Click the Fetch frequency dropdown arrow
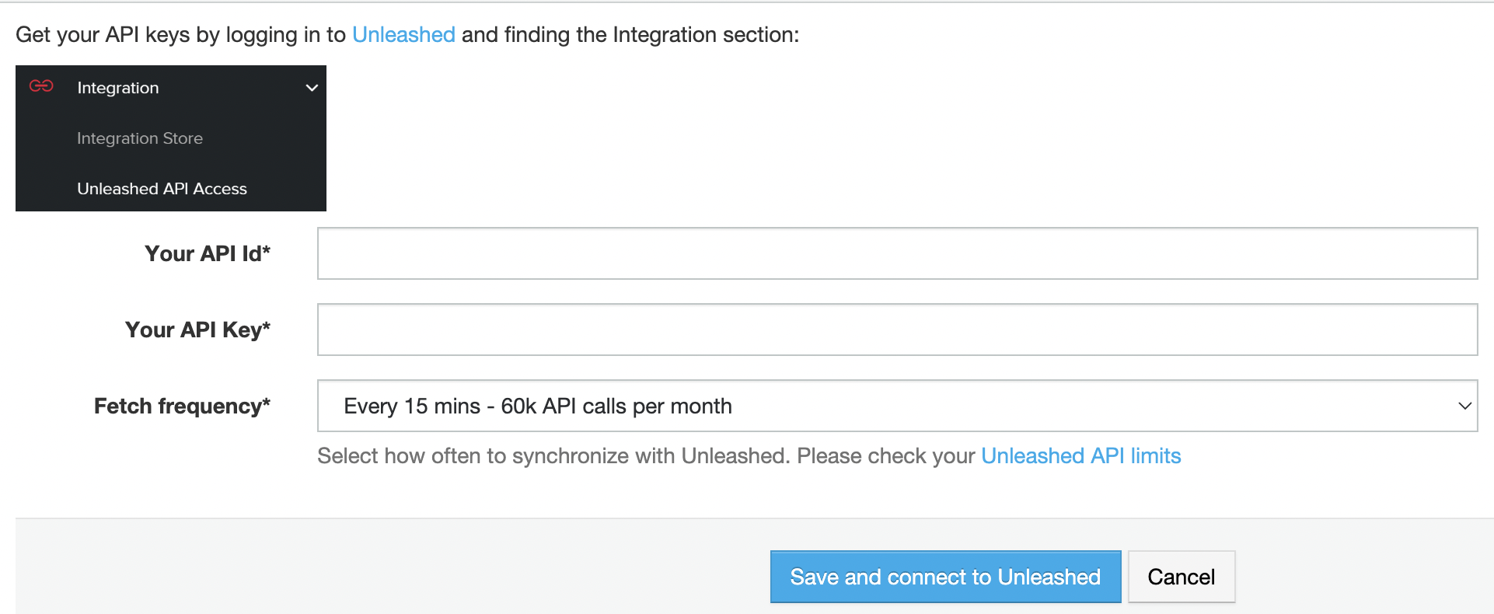Screen dimensions: 1494x614 tap(1464, 406)
